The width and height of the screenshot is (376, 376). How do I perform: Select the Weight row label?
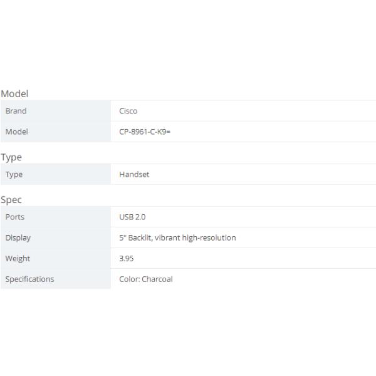click(18, 258)
